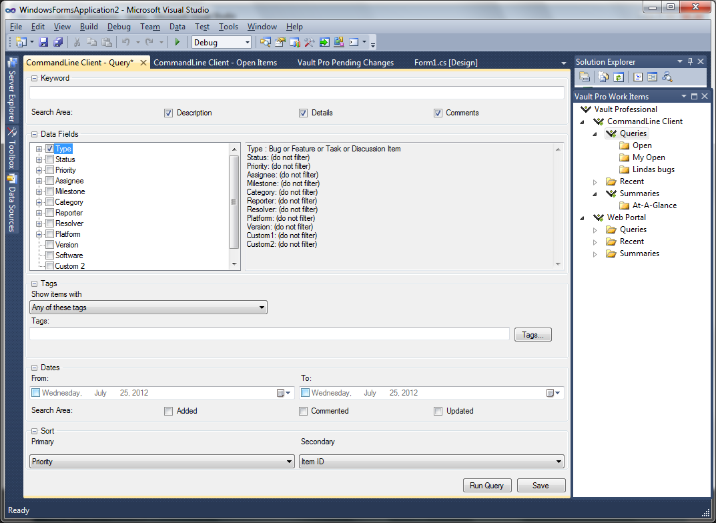The image size is (716, 523).
Task: Open the 'Any of these tags' dropdown
Action: (148, 308)
